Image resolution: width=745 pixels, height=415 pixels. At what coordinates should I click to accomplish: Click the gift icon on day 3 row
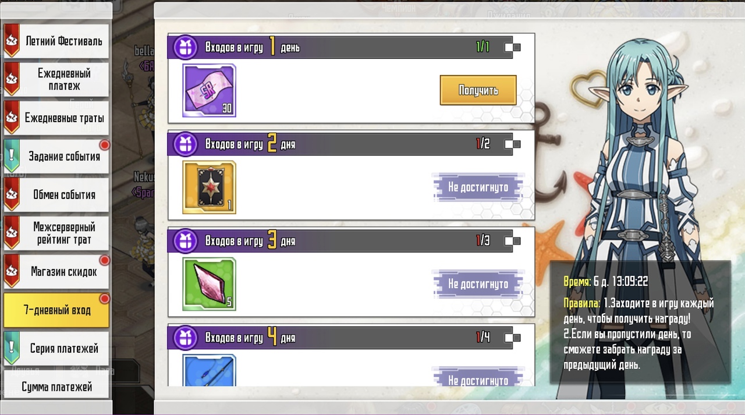tap(185, 240)
